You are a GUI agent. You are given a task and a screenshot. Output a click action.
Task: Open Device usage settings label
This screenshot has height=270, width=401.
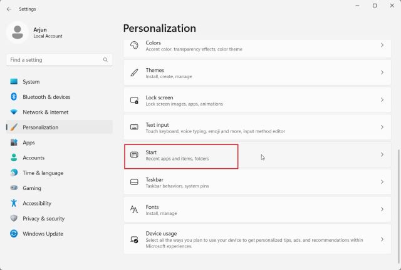[161, 233]
